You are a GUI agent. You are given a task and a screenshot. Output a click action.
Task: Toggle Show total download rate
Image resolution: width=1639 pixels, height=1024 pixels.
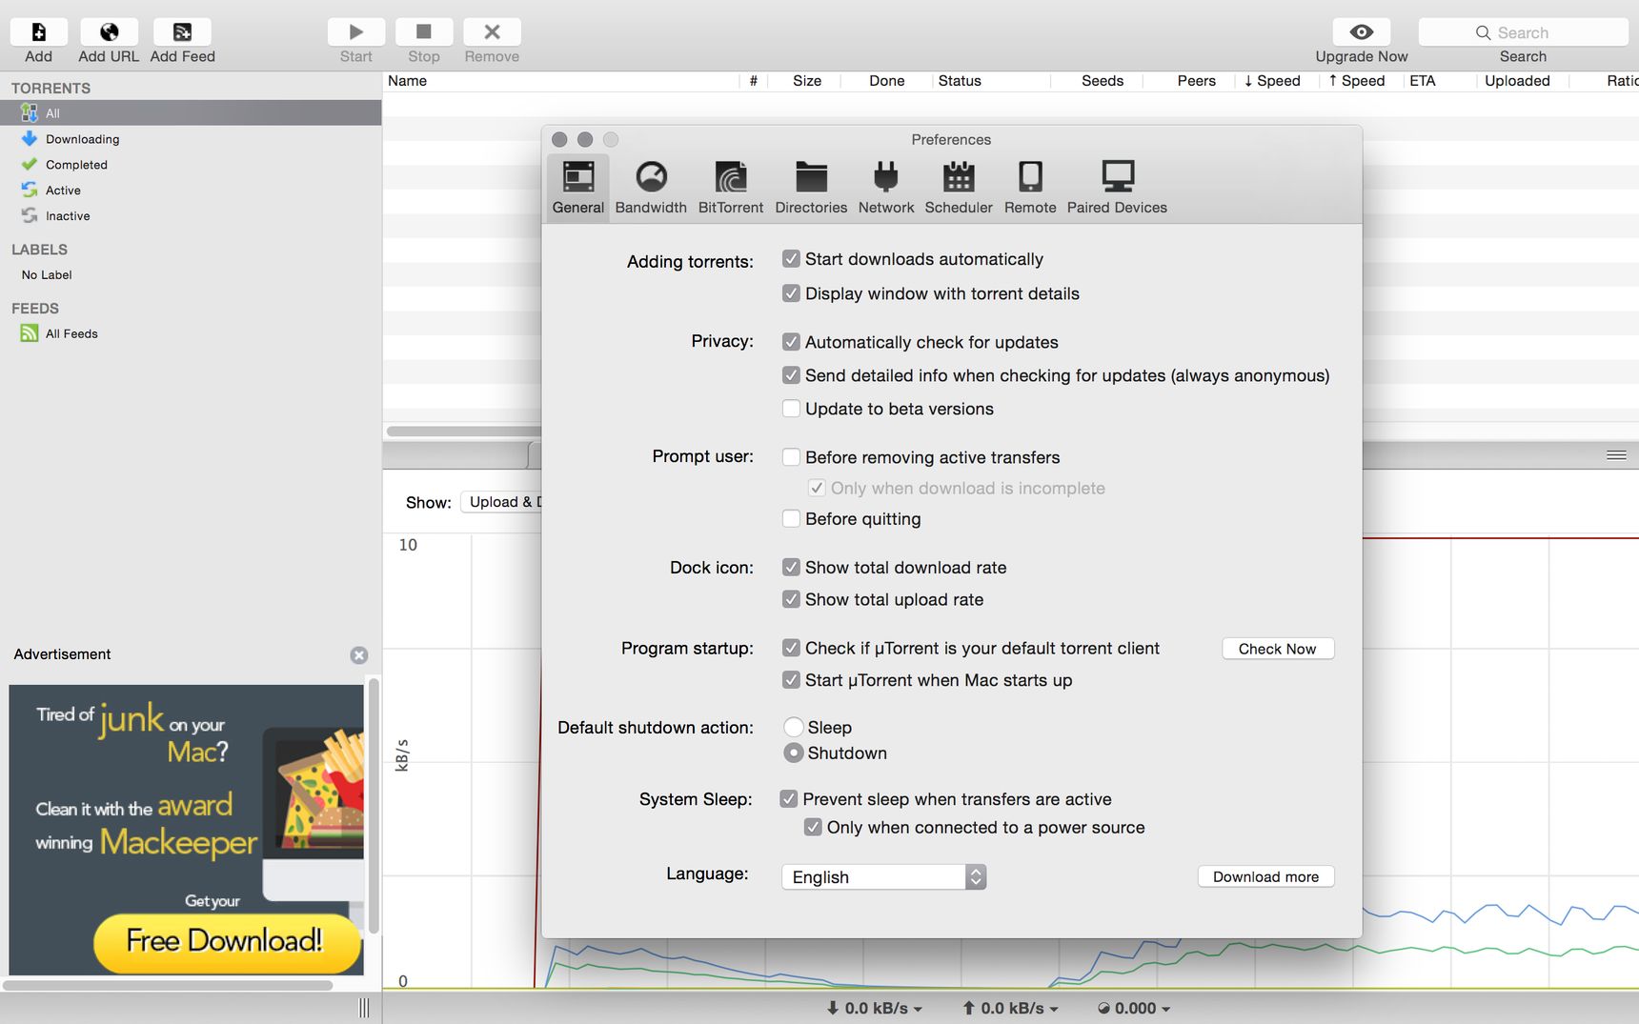(x=791, y=568)
